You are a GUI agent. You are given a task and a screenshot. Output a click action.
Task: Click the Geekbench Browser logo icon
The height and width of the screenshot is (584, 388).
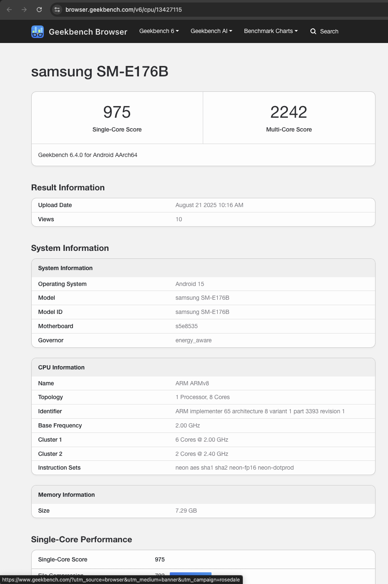(x=38, y=31)
